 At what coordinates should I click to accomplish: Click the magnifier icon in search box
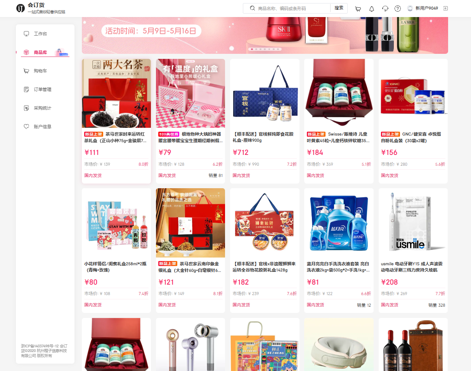pyautogui.click(x=253, y=8)
